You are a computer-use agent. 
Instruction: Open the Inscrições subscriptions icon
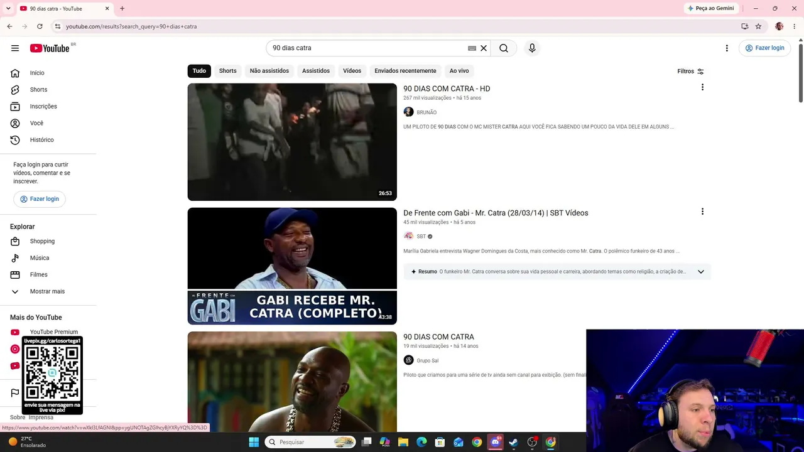pos(15,106)
